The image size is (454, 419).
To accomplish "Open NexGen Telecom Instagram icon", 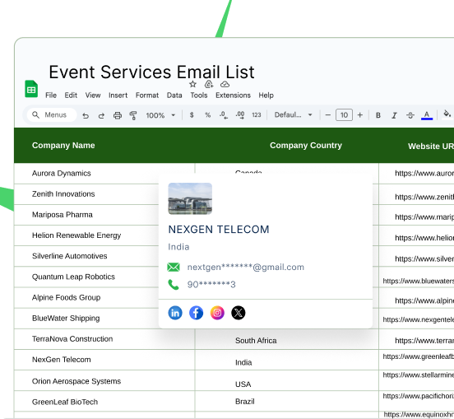I will [x=217, y=313].
